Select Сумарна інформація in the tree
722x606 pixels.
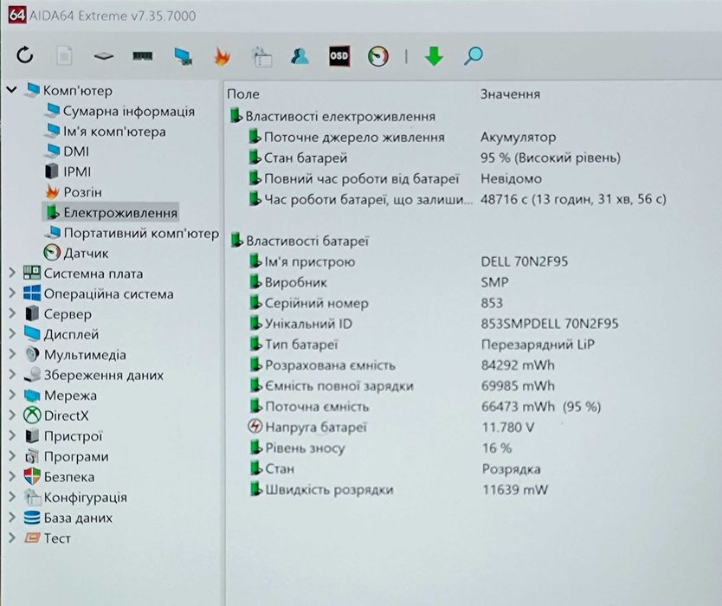coord(119,111)
